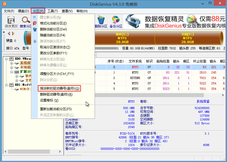Click the 软件 partition drive icon in tree
The width and height of the screenshot is (227, 162).
pyautogui.click(x=22, y=76)
